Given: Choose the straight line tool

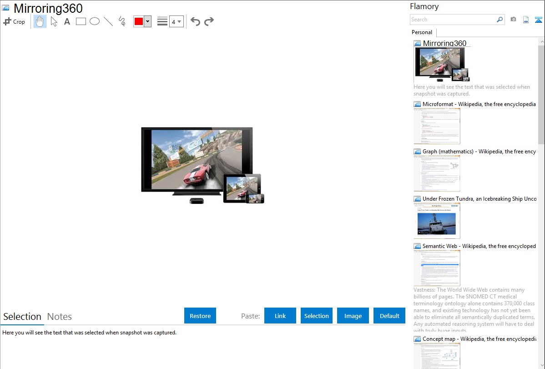Looking at the screenshot, I should coord(108,21).
